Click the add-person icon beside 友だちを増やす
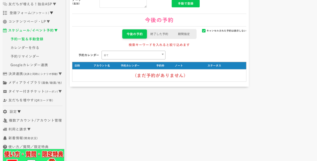Viewport: 317px width, 161px height. [x=5, y=100]
